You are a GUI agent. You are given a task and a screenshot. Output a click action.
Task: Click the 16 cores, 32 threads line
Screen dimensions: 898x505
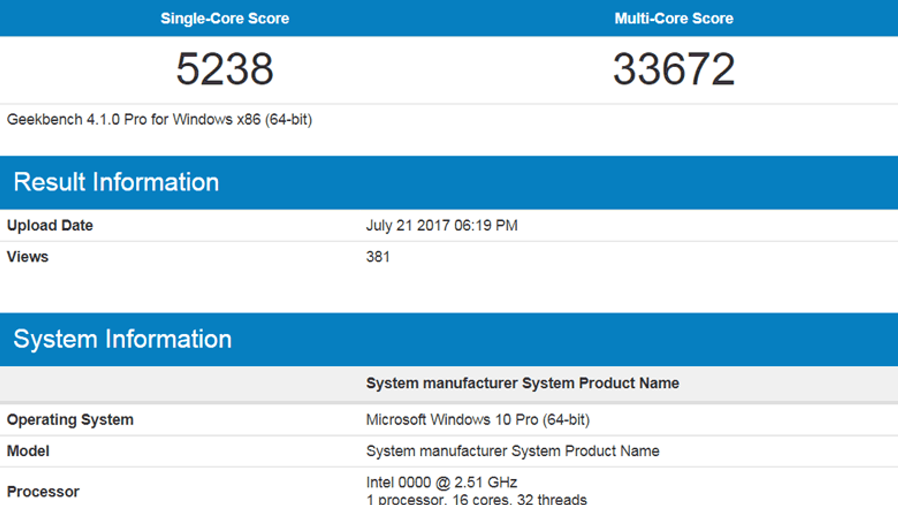pyautogui.click(x=477, y=499)
